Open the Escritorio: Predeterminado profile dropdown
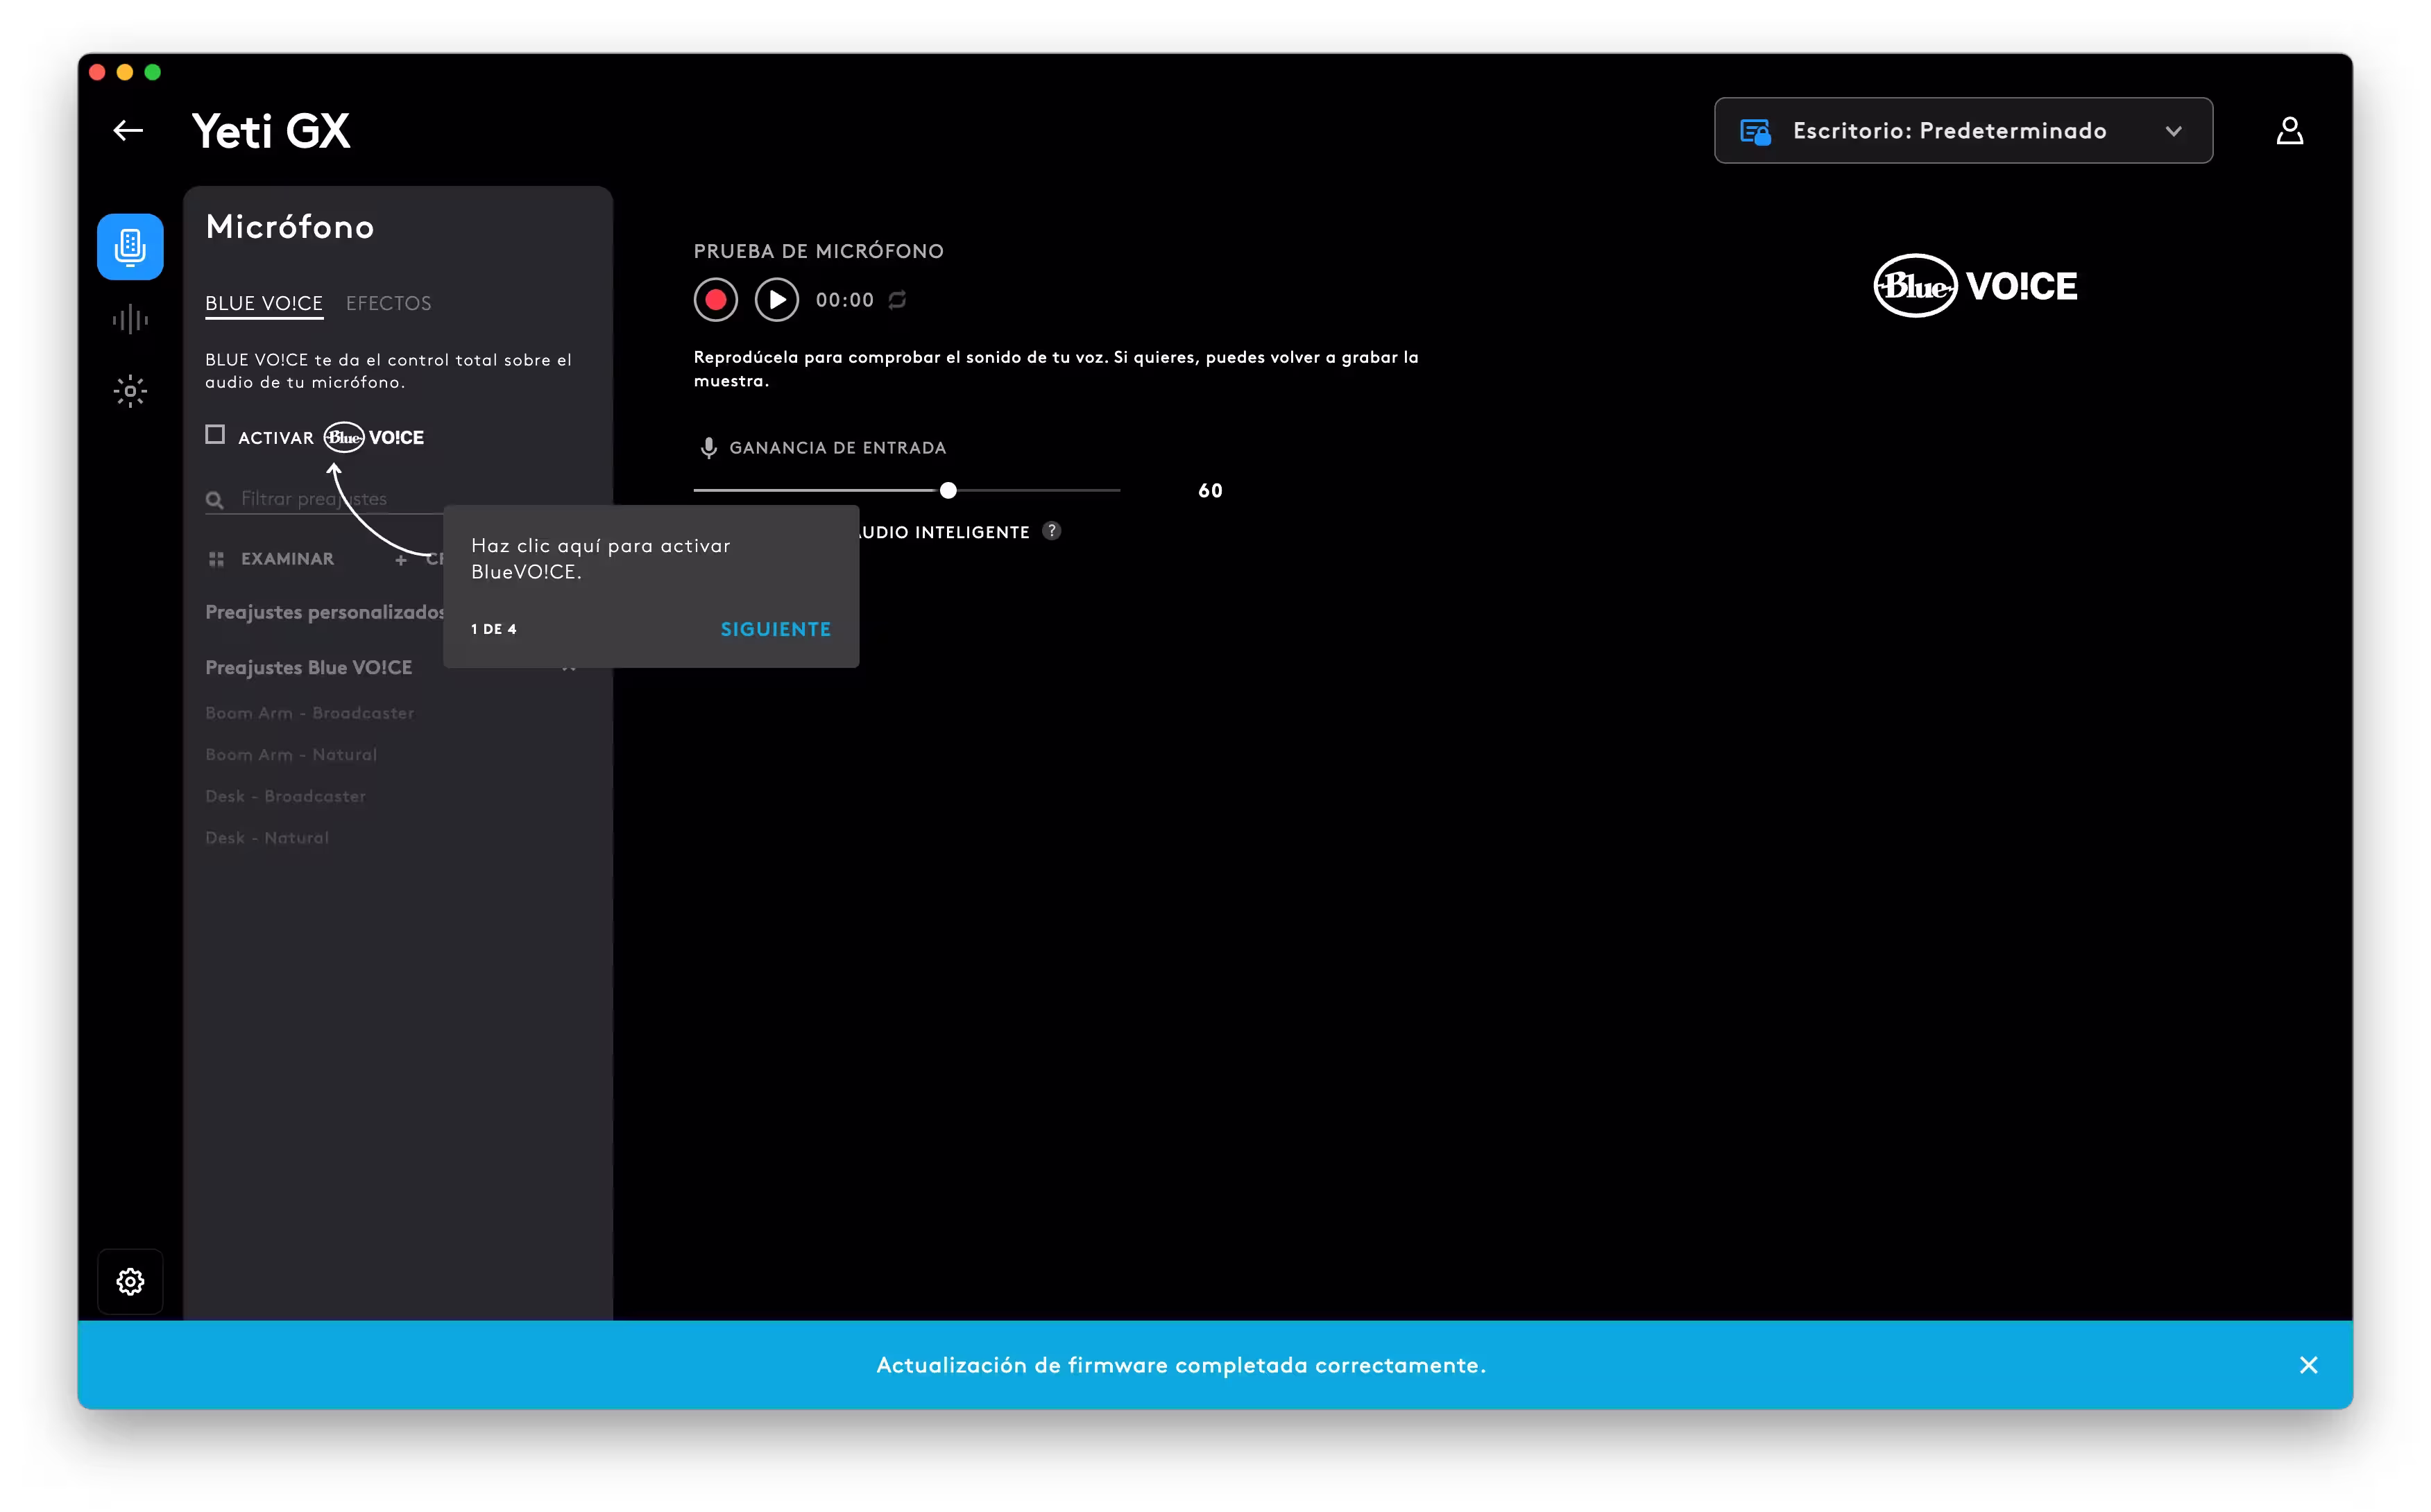Image resolution: width=2431 pixels, height=1512 pixels. pyautogui.click(x=1963, y=131)
